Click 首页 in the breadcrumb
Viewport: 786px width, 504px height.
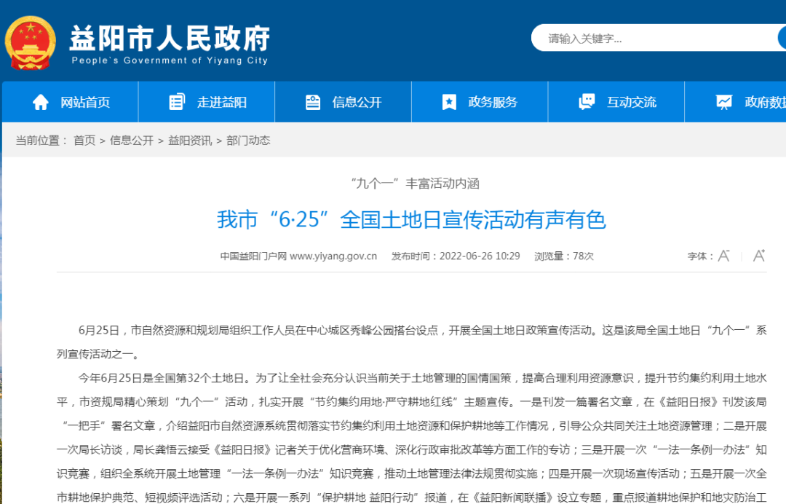click(x=84, y=141)
